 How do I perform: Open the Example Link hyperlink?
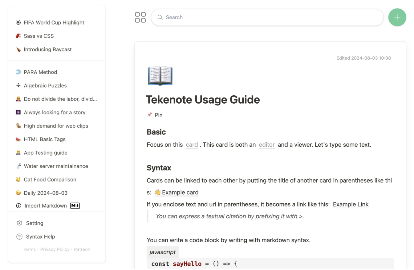351,204
